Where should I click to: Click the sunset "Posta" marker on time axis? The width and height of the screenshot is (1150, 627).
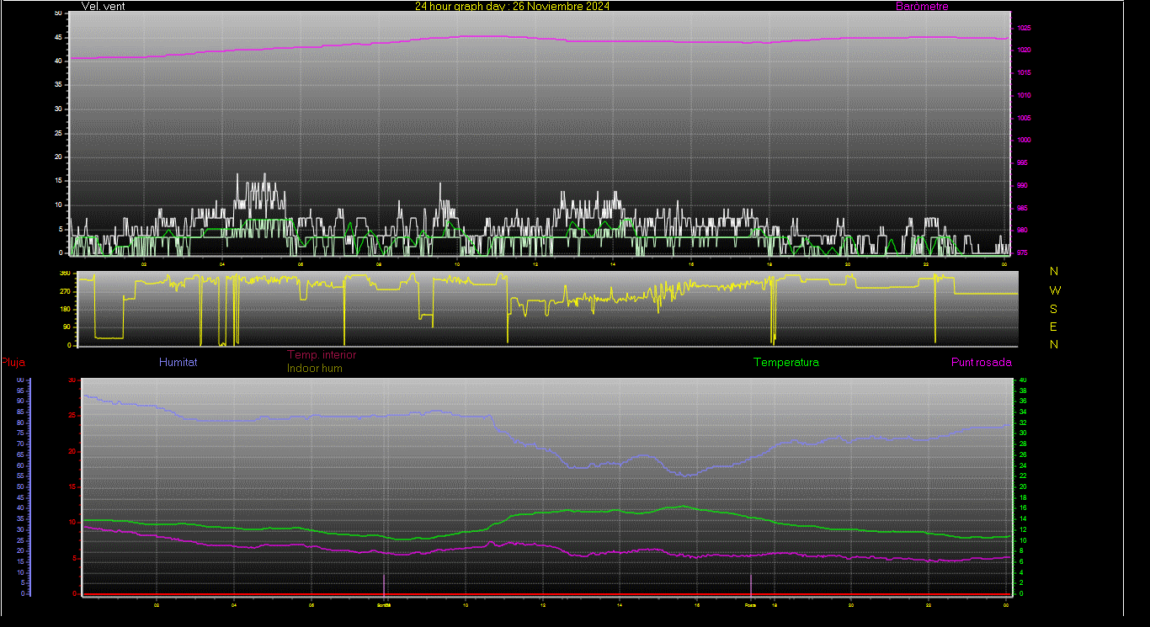[751, 604]
